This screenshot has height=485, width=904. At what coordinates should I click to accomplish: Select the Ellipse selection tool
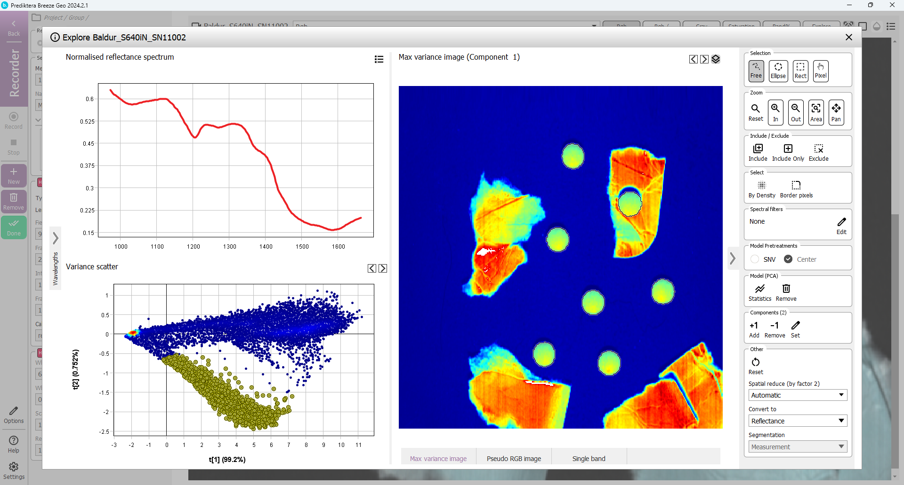click(x=778, y=71)
